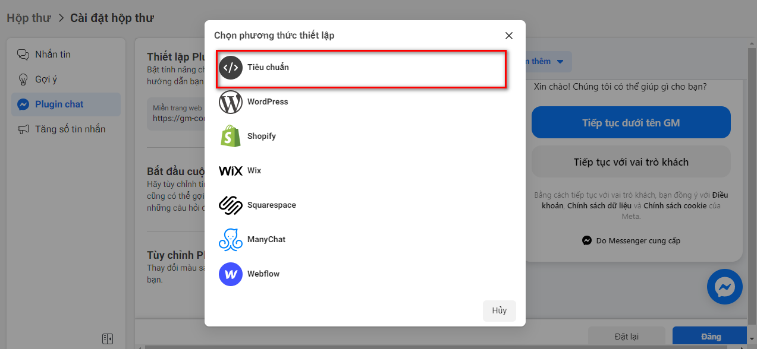Screen dimensions: 757x349
Task: Click the WordPress logo icon
Action: [x=231, y=102]
